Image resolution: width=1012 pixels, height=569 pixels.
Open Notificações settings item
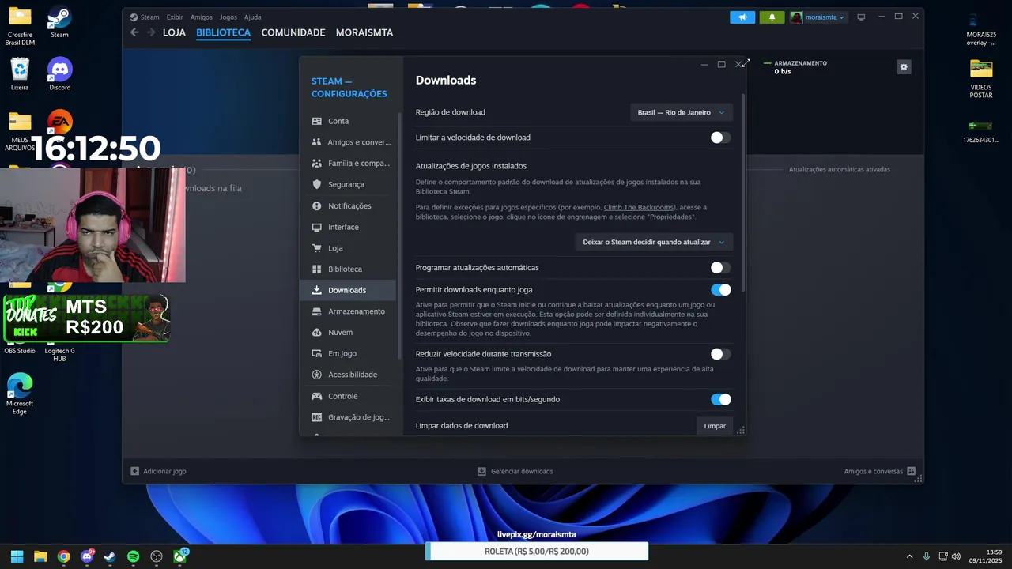point(348,205)
